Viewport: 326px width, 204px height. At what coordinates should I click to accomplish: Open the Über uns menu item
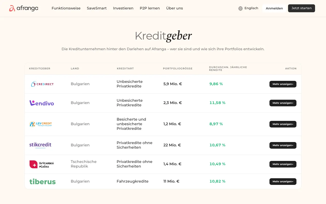pos(174,8)
